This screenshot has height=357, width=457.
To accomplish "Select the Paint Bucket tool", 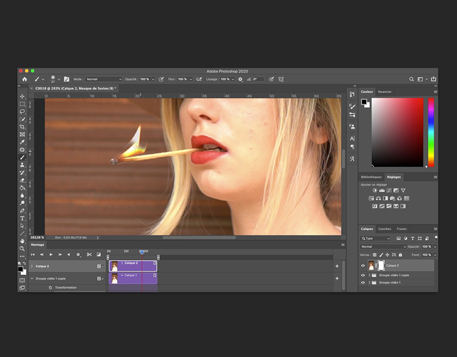I will tap(22, 188).
